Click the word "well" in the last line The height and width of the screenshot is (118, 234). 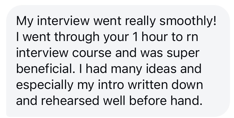114,100
